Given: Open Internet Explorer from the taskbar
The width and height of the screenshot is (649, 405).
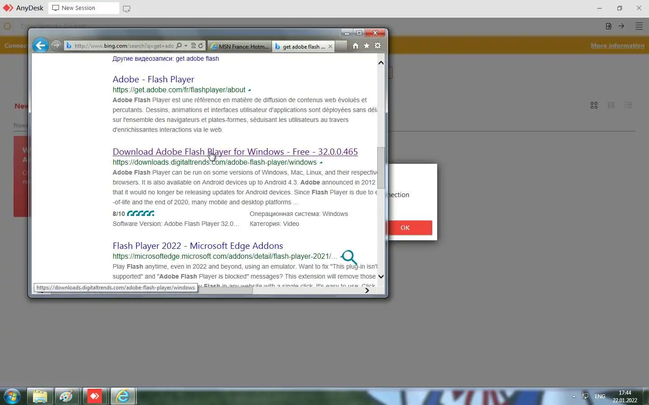Looking at the screenshot, I should tap(123, 396).
